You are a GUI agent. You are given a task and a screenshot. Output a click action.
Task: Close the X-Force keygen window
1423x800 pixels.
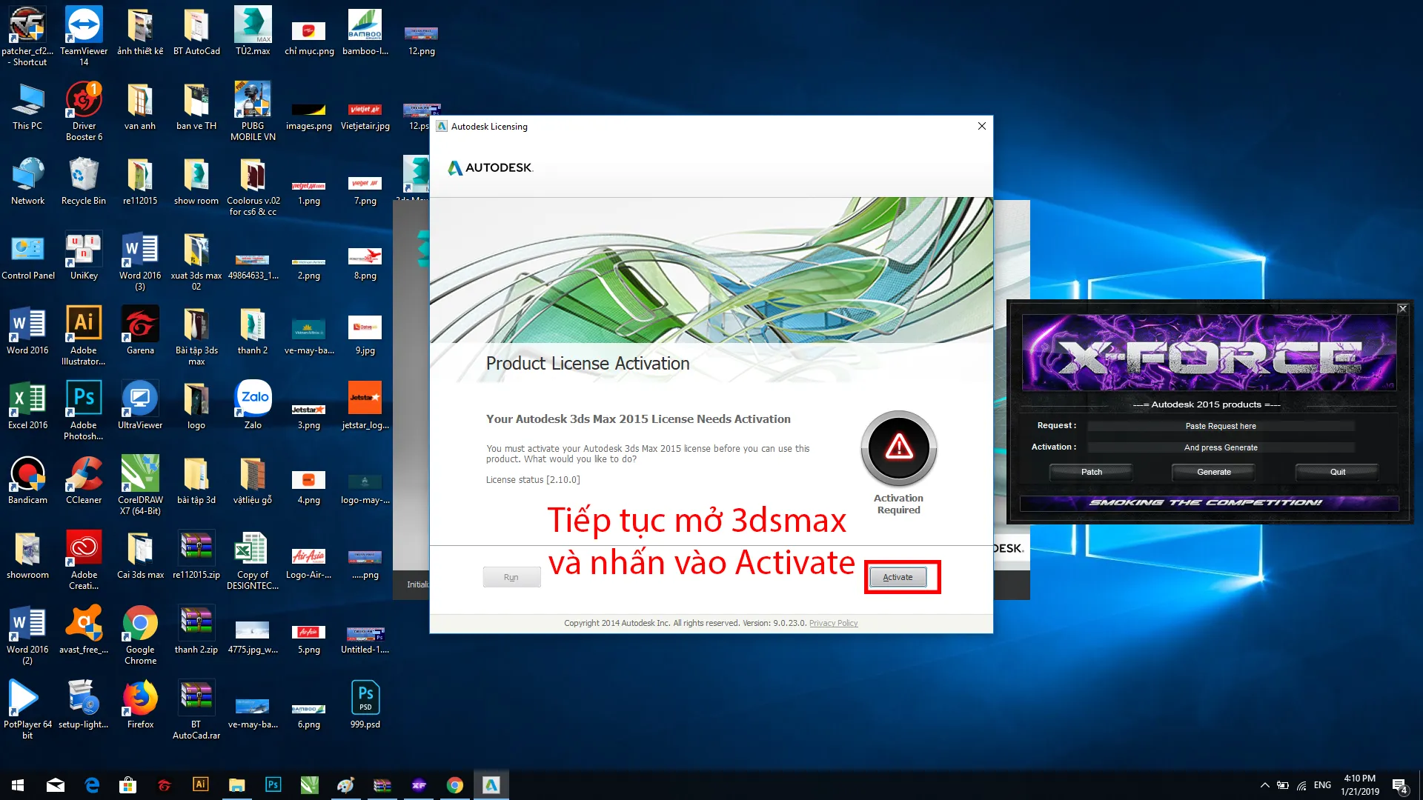1402,309
